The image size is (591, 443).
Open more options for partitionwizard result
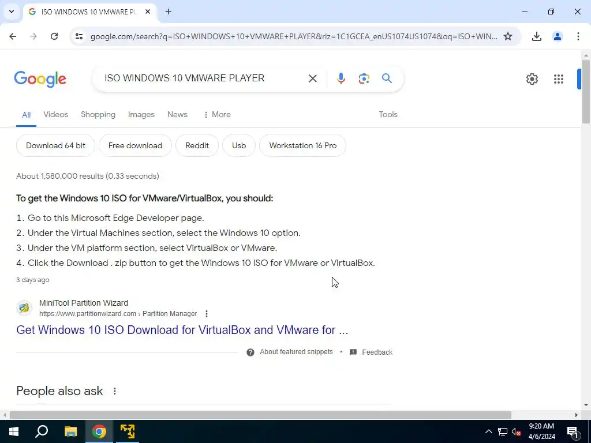(206, 314)
